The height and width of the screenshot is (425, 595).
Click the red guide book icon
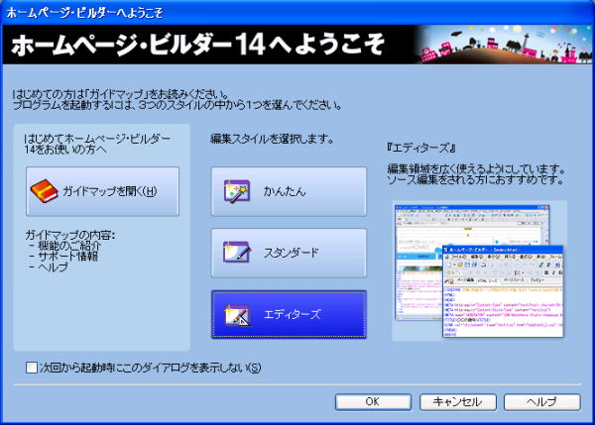click(44, 191)
